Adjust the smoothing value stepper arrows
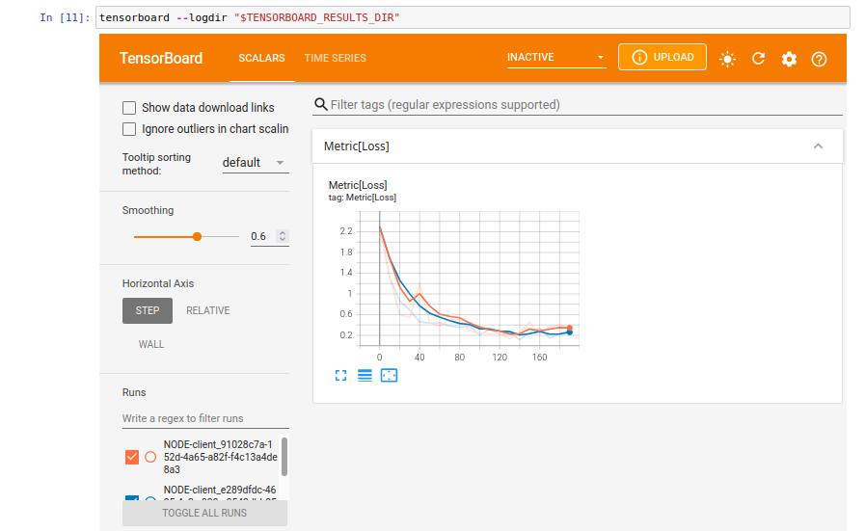This screenshot has height=531, width=865. (283, 236)
